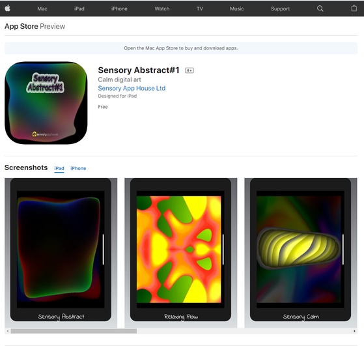364x346 pixels.
Task: Open the iPad navigation menu item
Action: pos(79,8)
